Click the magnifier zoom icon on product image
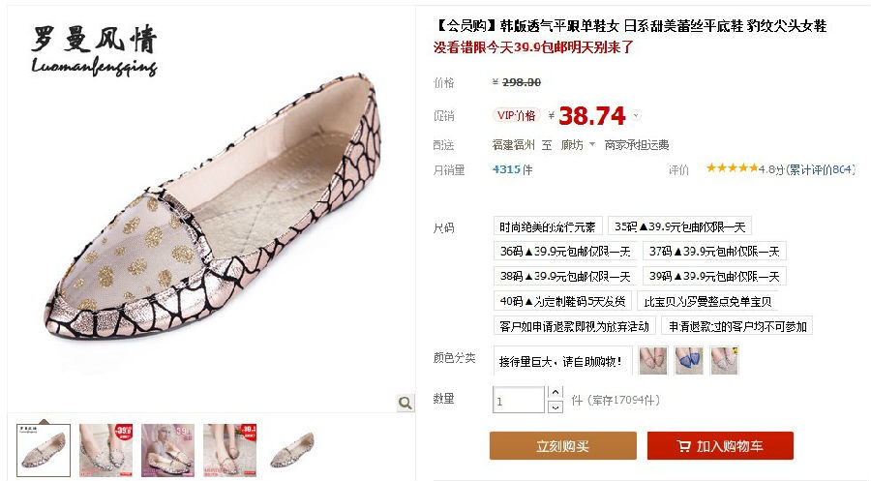The width and height of the screenshot is (871, 481). [405, 403]
